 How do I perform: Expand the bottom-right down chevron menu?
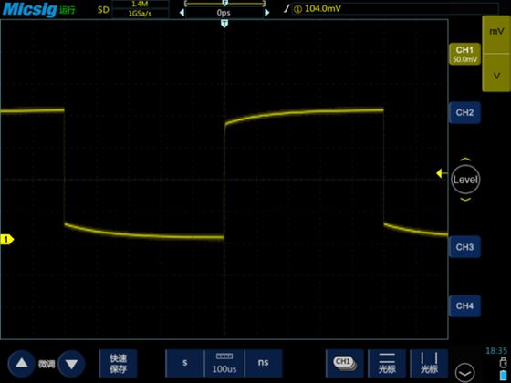(x=464, y=372)
